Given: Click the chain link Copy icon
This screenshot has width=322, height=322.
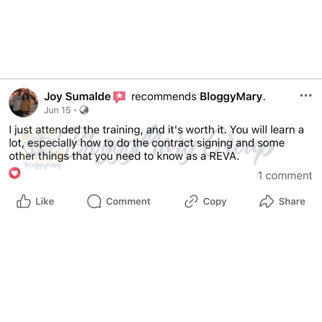Looking at the screenshot, I should point(191,201).
